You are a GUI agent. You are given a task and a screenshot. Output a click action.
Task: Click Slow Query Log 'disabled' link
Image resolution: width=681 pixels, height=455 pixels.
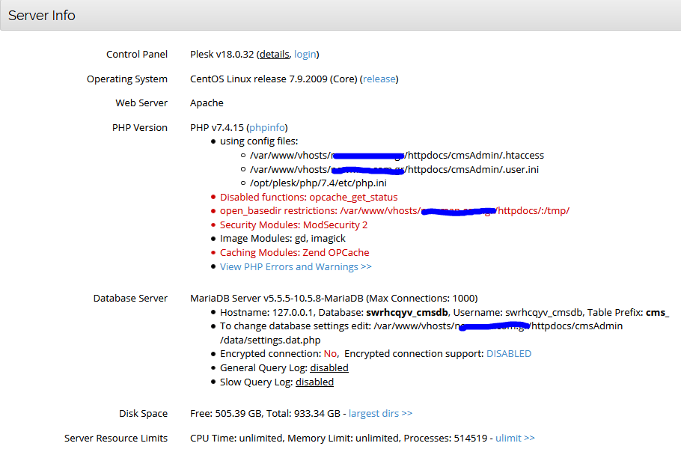pos(314,382)
